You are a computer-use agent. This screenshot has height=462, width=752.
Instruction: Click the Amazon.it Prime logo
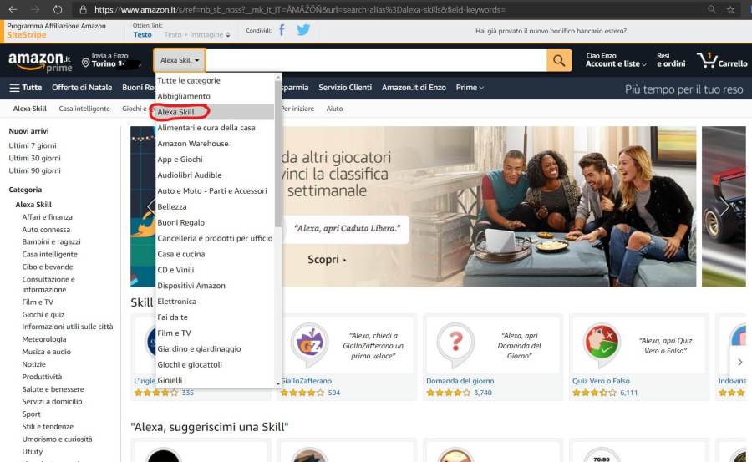(39, 62)
